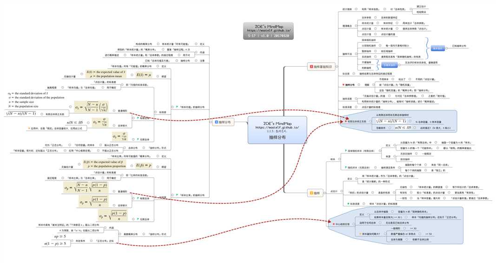The image size is (496, 263).
Task: Select the 无法评价样本优良性，谨慎使用 subtopic
Action: coord(421,63)
